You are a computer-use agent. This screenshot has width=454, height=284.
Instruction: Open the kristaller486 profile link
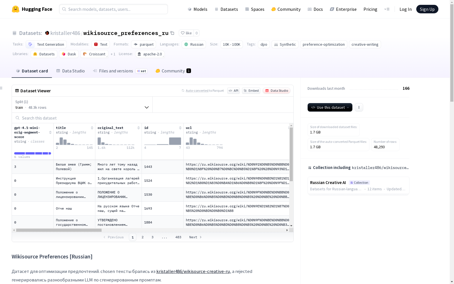click(65, 33)
